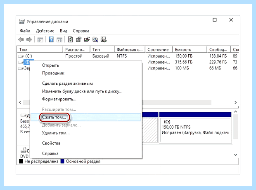
Task: Click the NTFS file system cell
Action: click(x=122, y=56)
